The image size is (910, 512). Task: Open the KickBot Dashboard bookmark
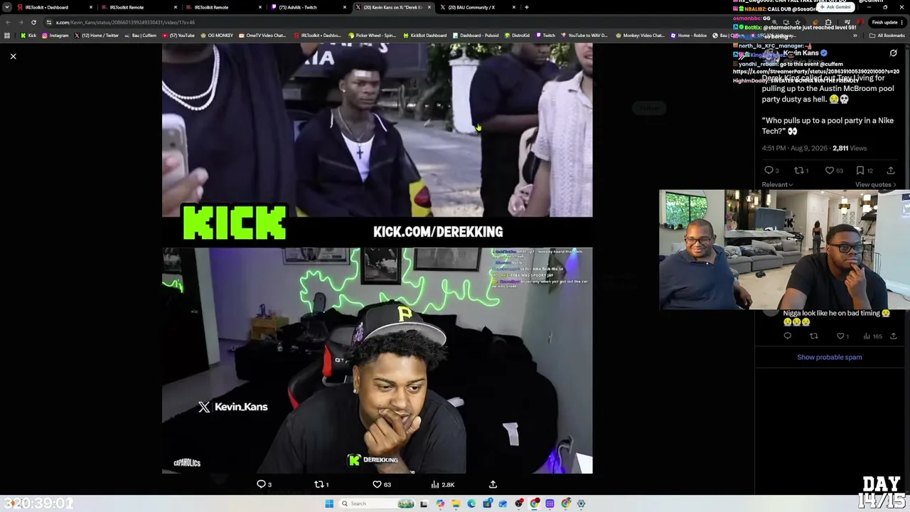coord(424,36)
